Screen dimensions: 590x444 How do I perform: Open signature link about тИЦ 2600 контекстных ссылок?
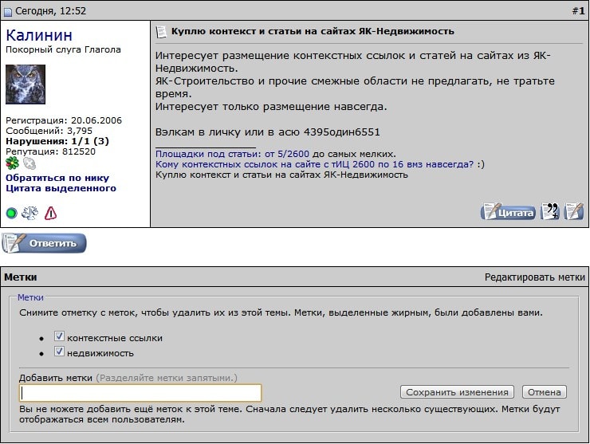point(315,164)
